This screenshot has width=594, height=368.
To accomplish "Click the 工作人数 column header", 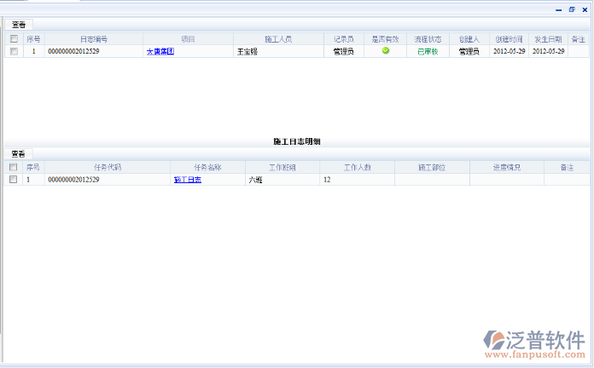I will (357, 167).
